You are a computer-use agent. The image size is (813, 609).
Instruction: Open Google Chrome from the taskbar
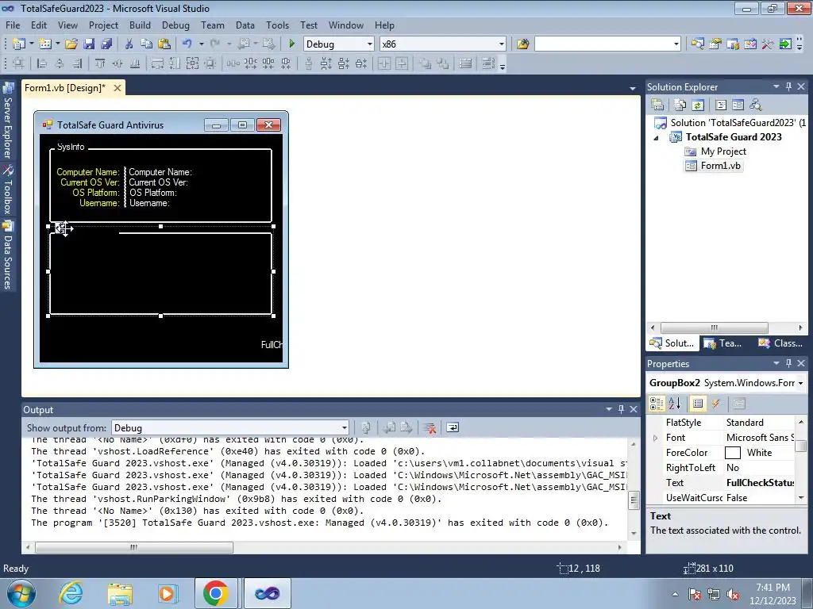(216, 593)
